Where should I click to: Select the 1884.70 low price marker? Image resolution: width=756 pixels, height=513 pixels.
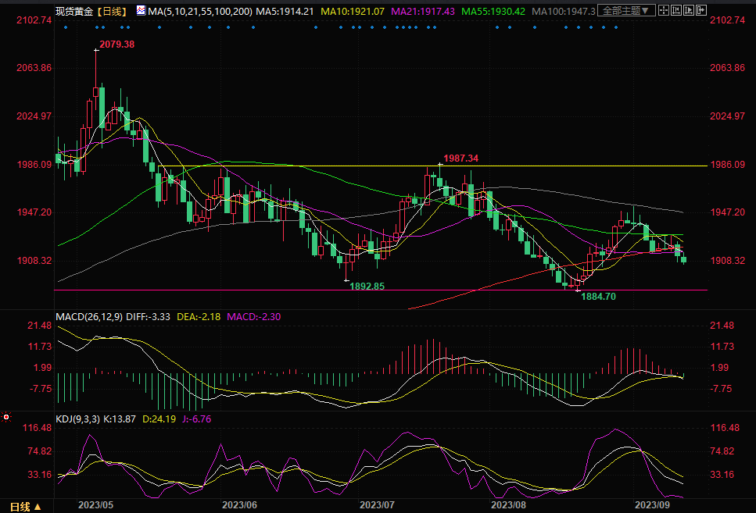599,297
